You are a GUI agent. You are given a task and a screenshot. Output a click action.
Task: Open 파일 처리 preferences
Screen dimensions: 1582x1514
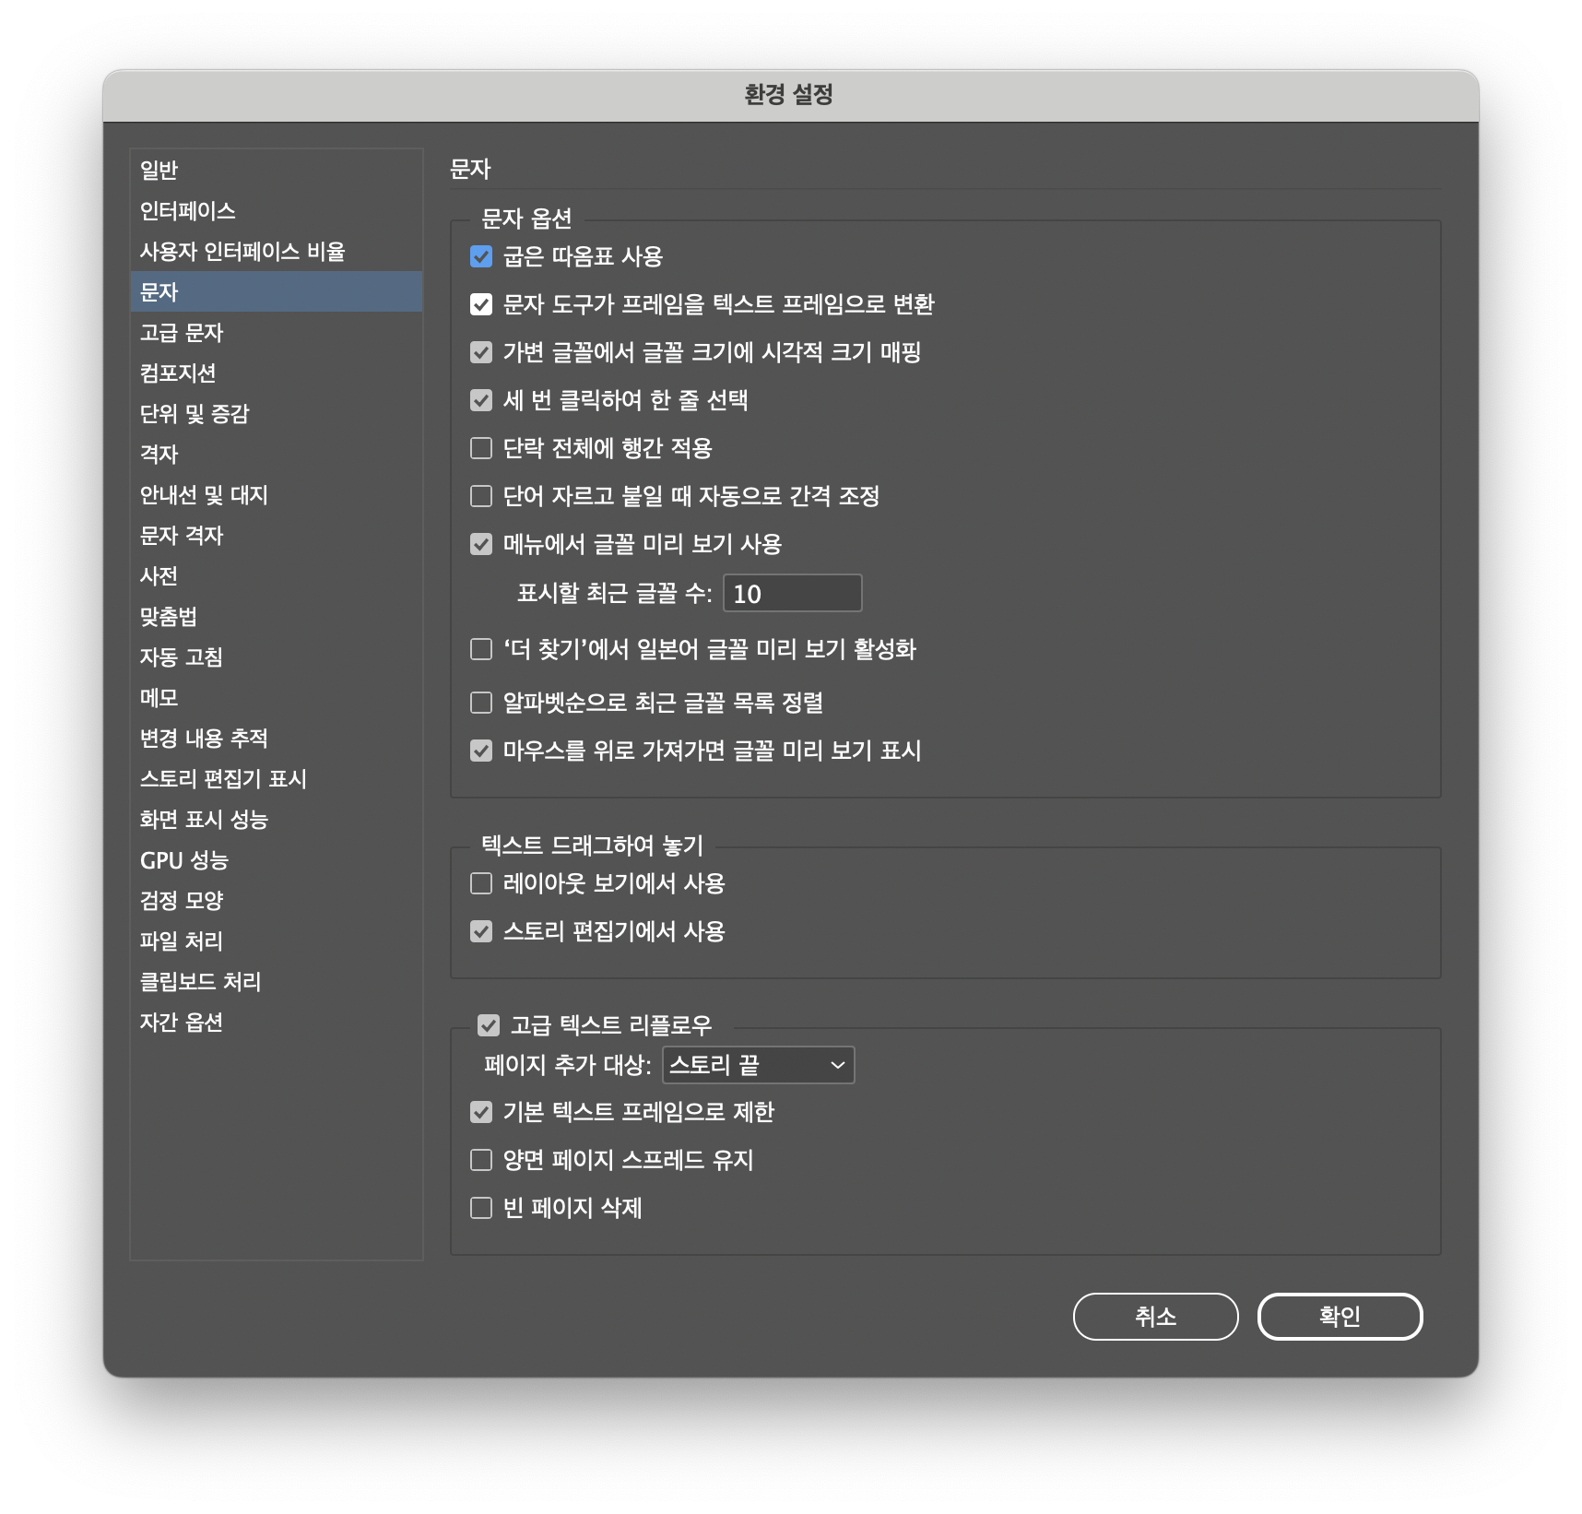pyautogui.click(x=277, y=940)
